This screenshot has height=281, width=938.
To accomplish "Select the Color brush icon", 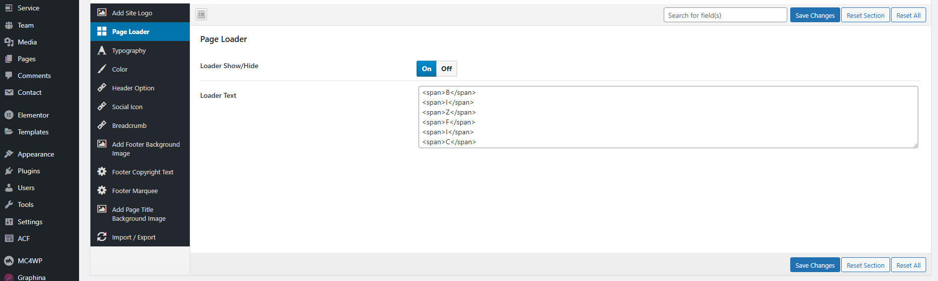I will (x=102, y=69).
